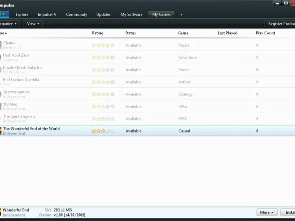Image resolution: width=295 pixels, height=221 pixels.
Task: Add a new tab with plus button
Action: coord(181,15)
